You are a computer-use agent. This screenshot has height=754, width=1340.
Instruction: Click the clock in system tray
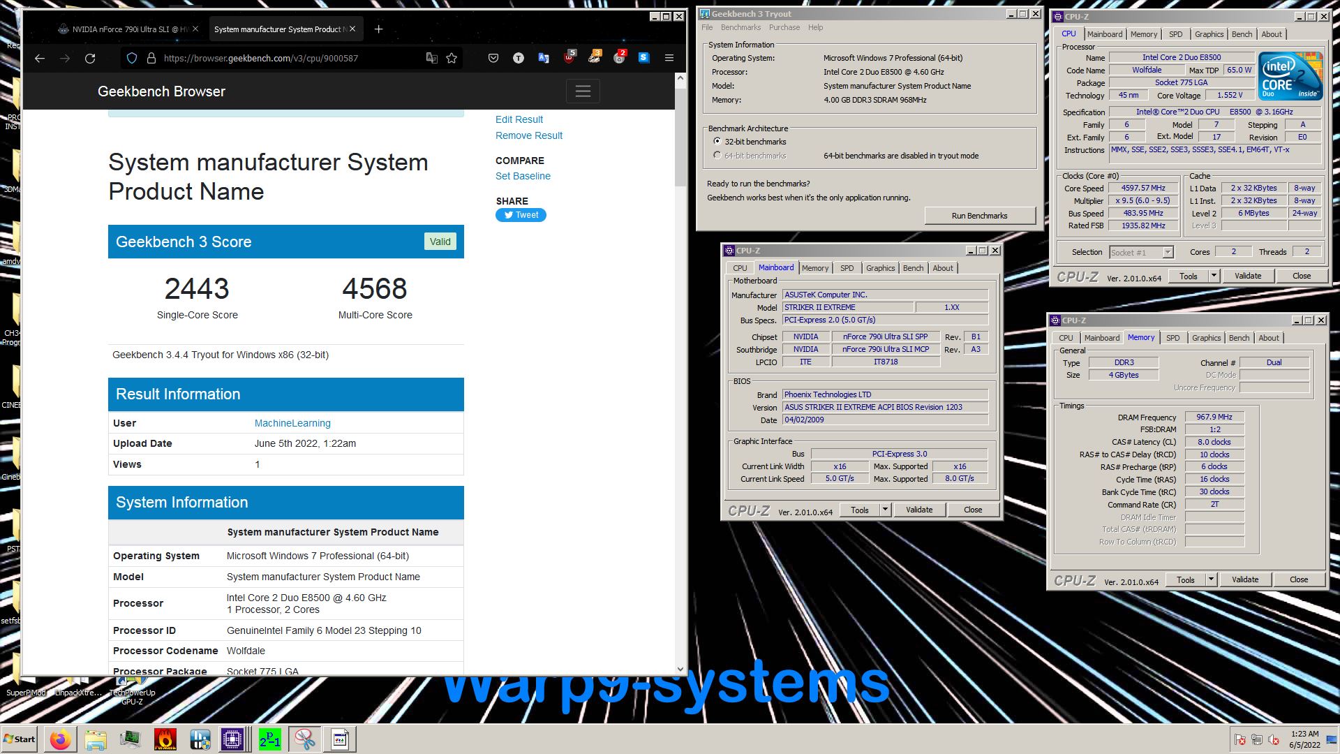coord(1304,739)
